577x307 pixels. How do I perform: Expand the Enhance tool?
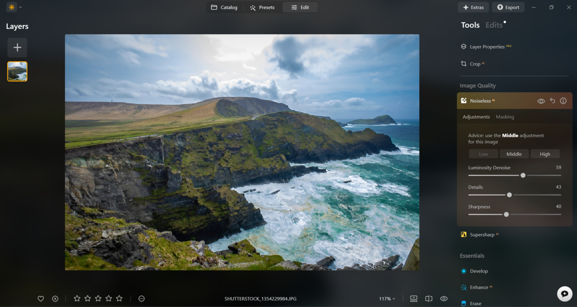476,287
